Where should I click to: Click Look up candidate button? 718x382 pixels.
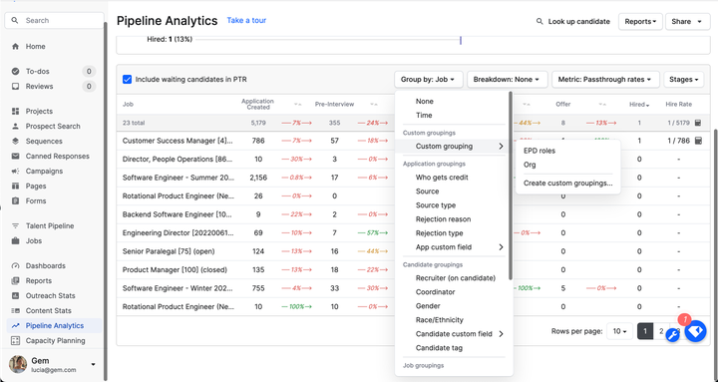572,21
